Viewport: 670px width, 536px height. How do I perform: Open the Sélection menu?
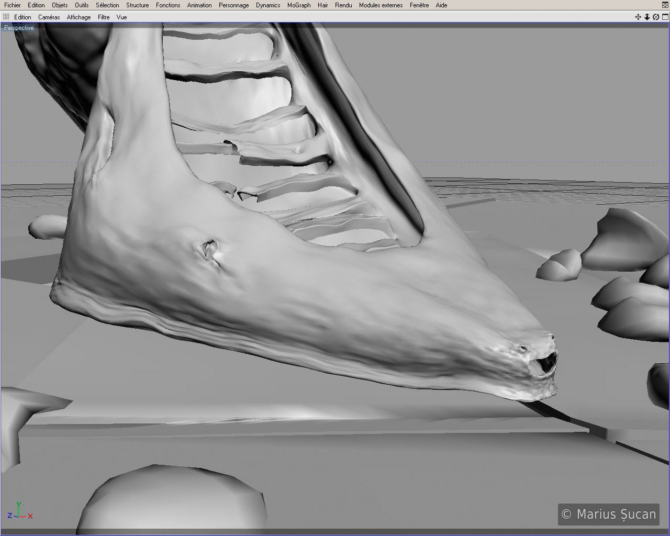point(107,5)
